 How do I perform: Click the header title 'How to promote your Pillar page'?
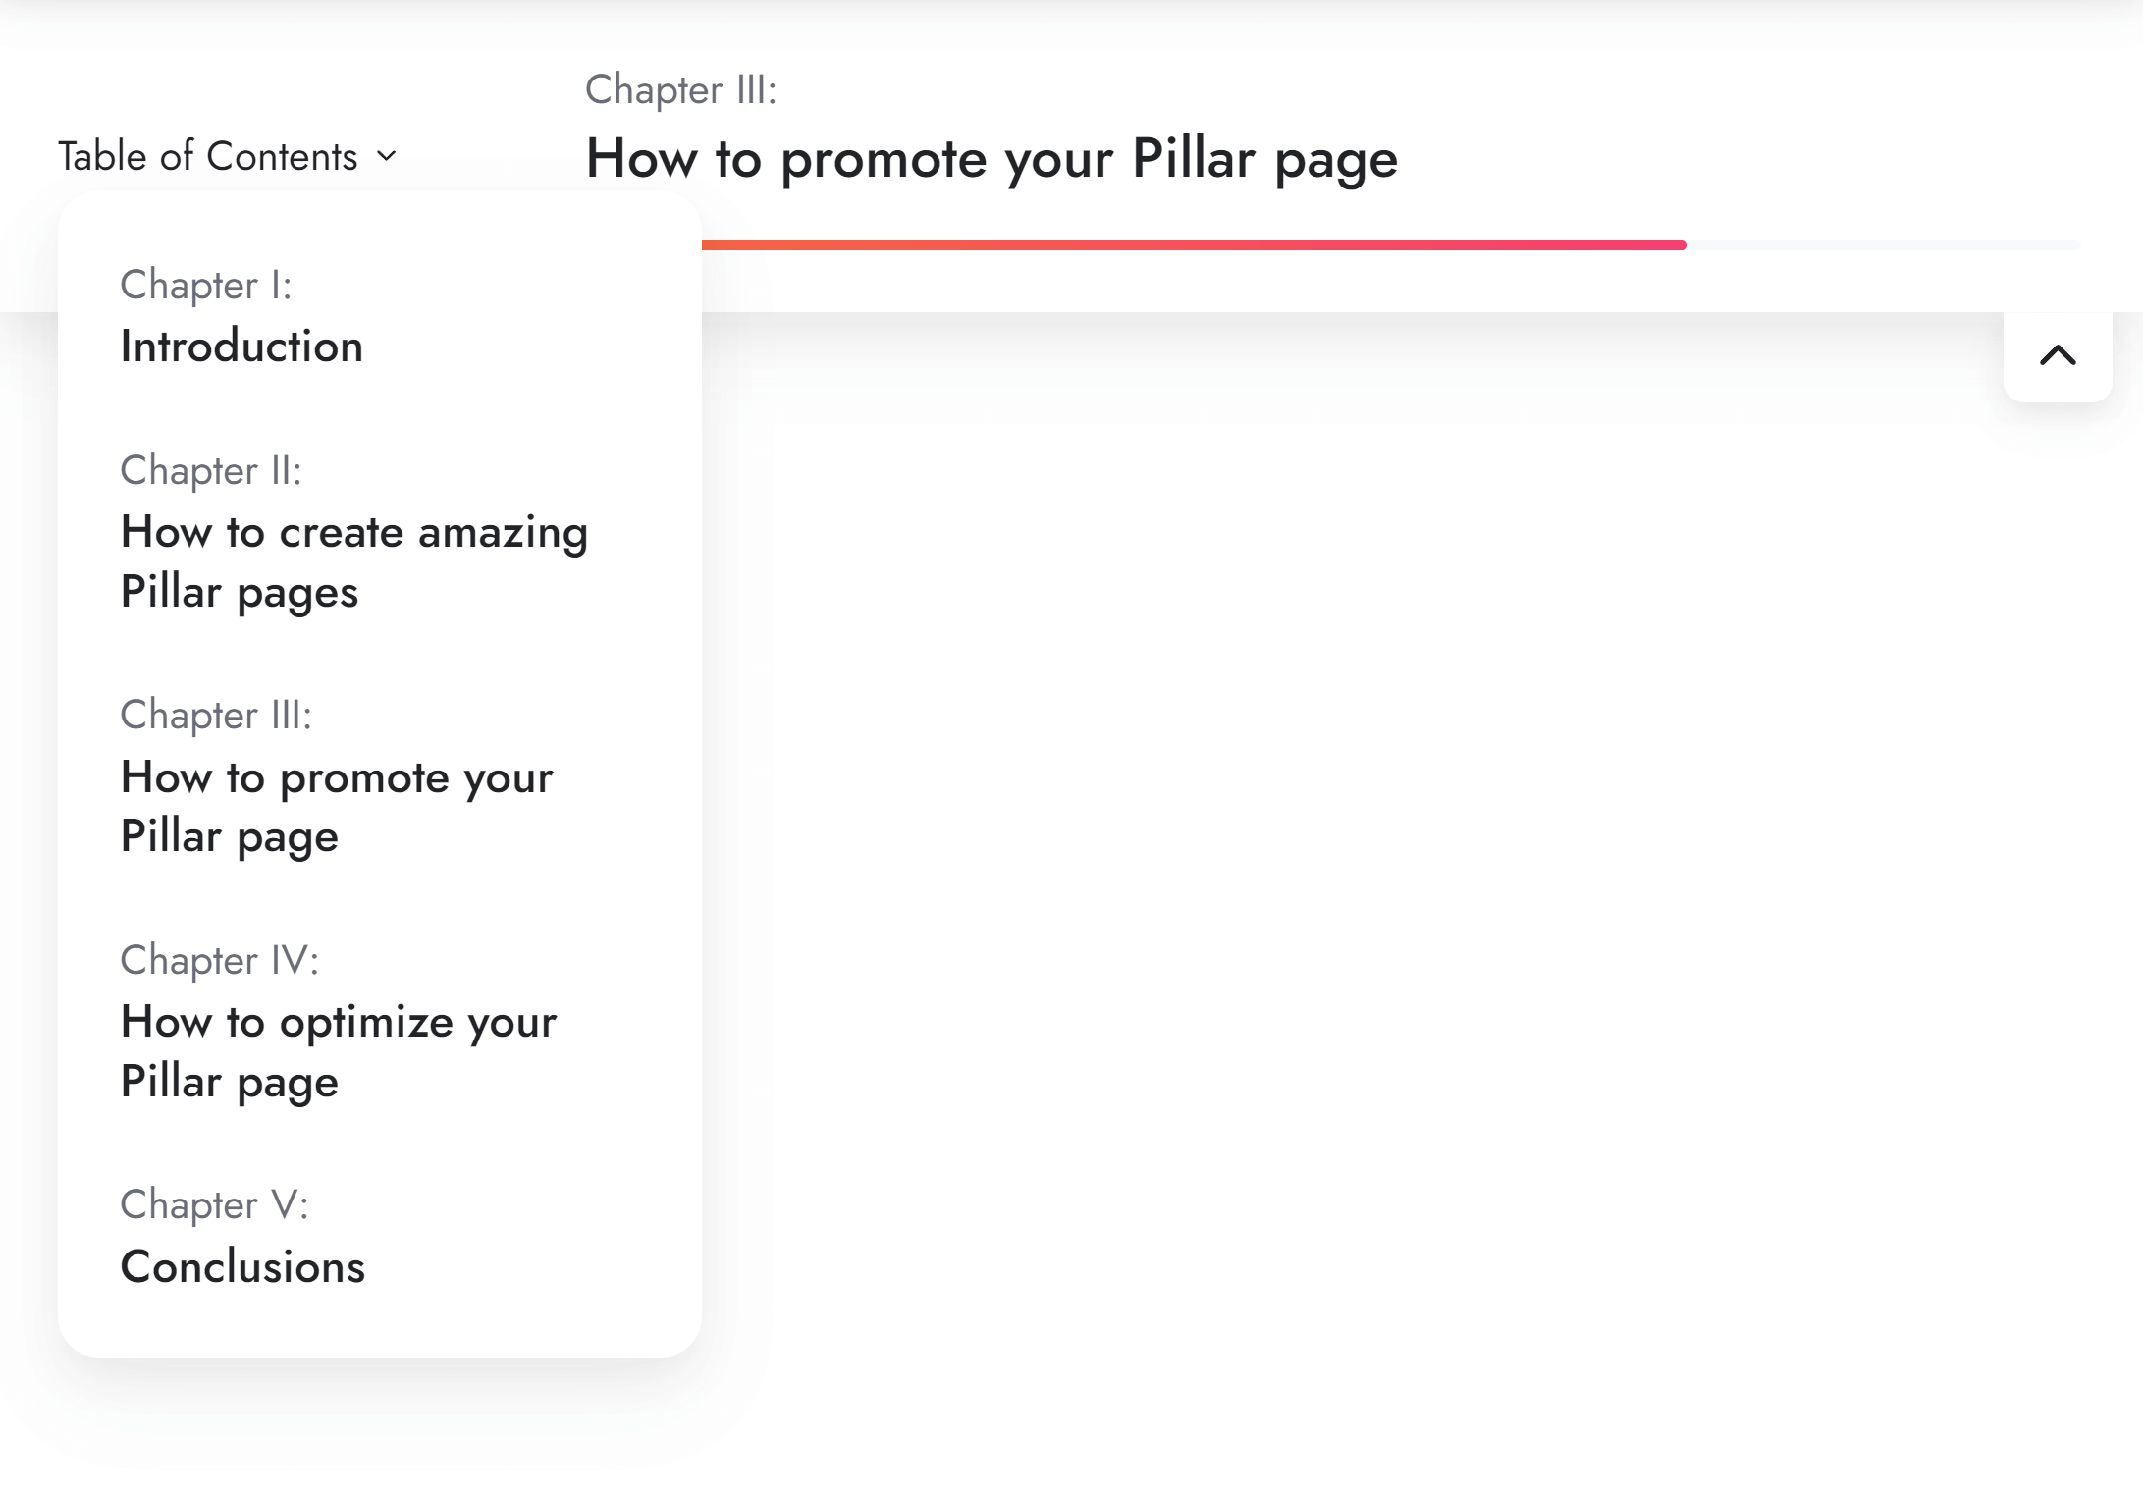(x=991, y=158)
